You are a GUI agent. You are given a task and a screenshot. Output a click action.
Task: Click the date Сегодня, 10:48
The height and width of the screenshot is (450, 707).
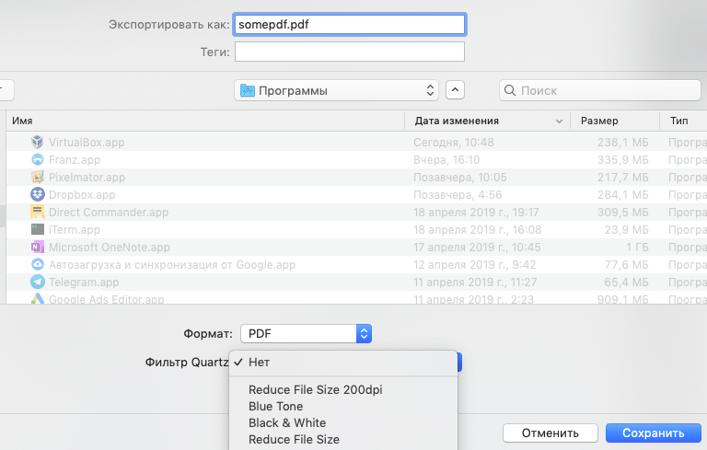click(454, 143)
